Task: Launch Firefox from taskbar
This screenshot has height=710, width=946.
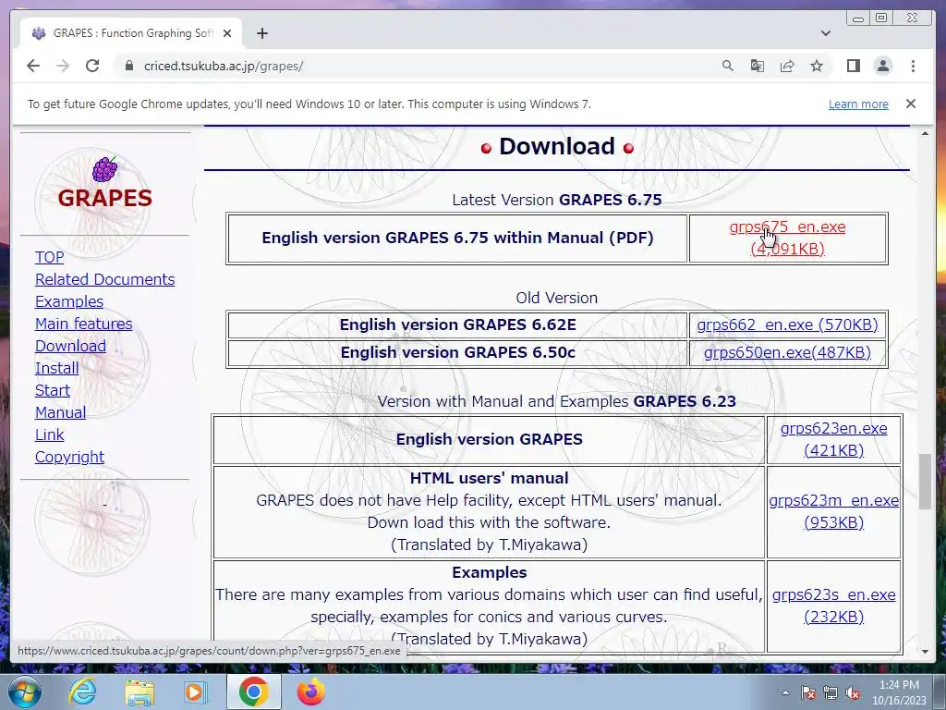Action: (x=310, y=692)
